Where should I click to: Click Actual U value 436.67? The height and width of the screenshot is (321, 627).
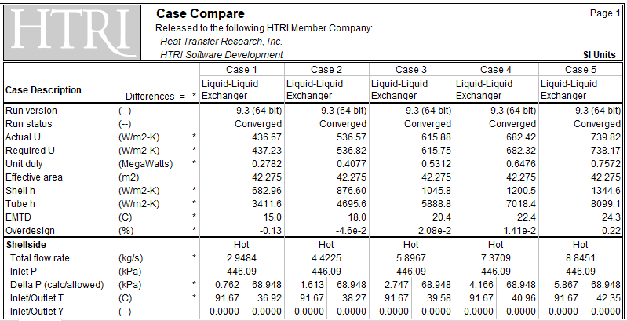[267, 137]
